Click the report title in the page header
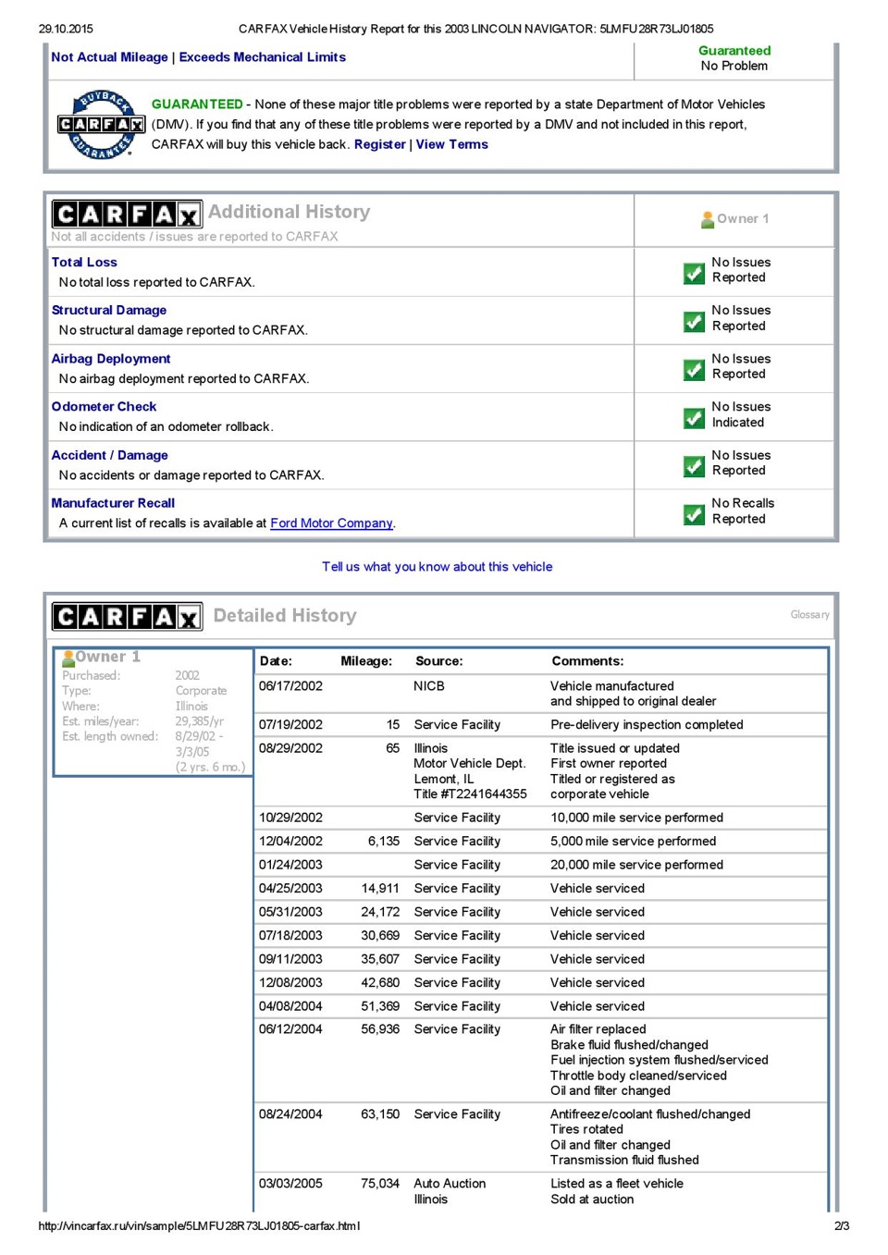888x1255 pixels. pyautogui.click(x=475, y=29)
